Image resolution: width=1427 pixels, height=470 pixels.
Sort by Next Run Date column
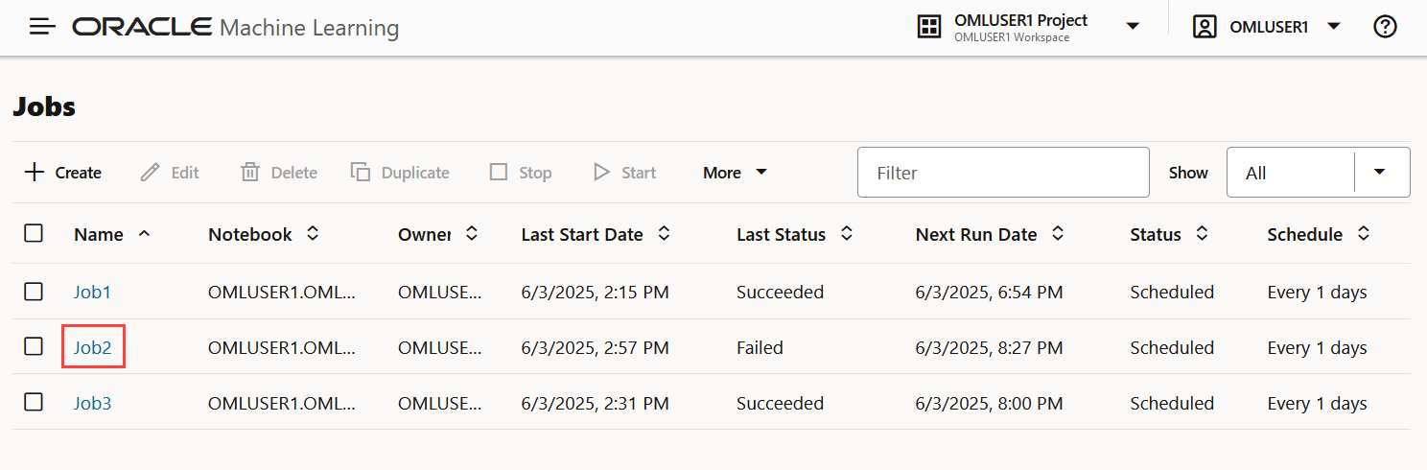point(1058,234)
